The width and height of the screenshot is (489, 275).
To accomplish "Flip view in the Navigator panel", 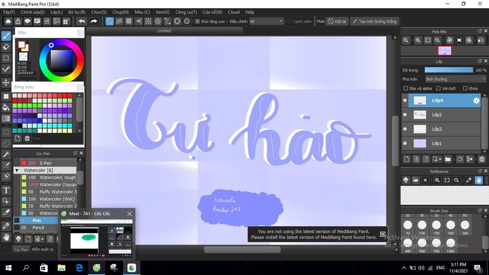I will click(x=481, y=40).
